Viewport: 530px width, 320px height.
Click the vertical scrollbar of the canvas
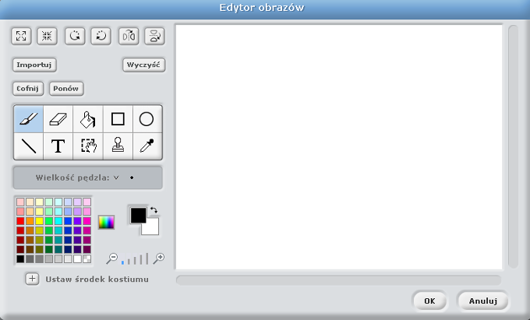coord(513,147)
